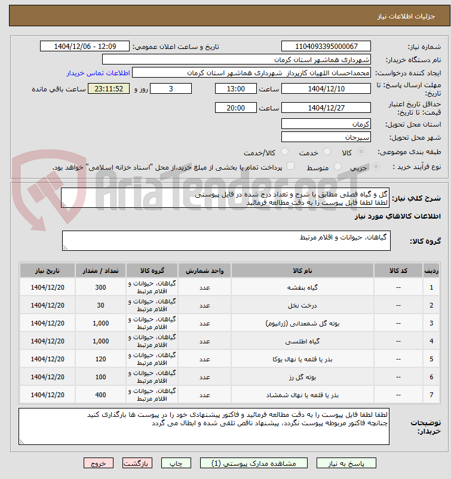The height and width of the screenshot is (479, 451).
Task: Click the request creator field محمداحسان اللهیان
Action: [251, 73]
